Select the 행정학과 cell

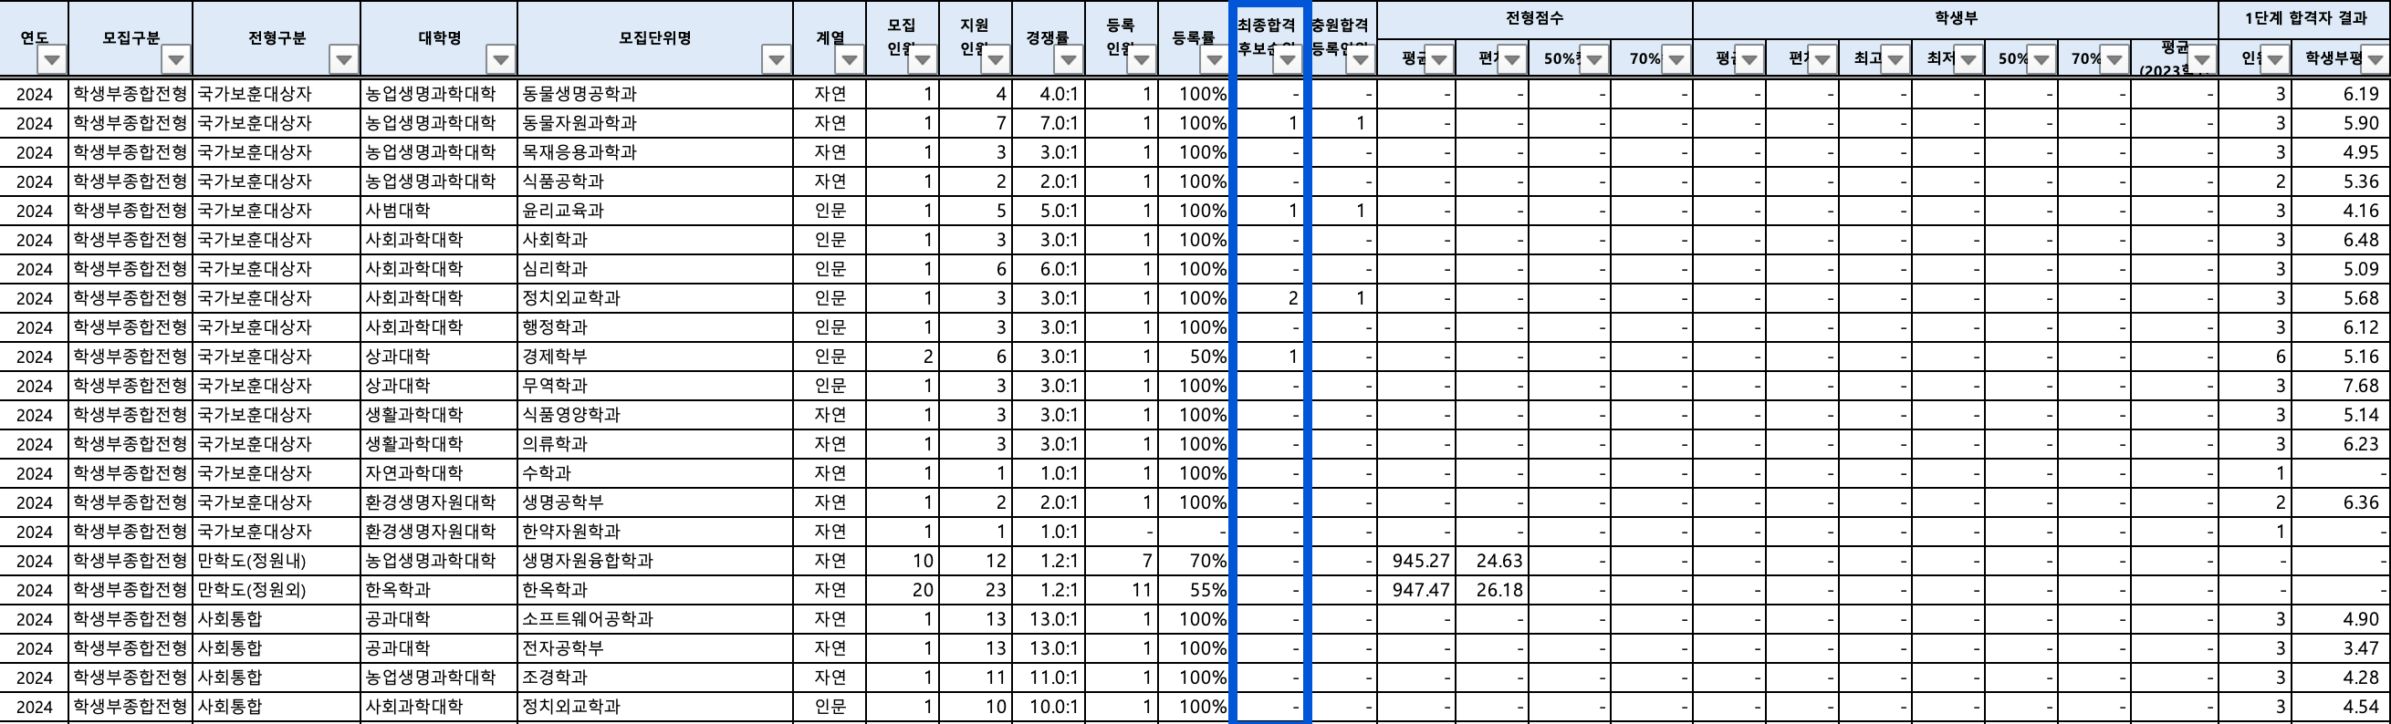click(655, 327)
